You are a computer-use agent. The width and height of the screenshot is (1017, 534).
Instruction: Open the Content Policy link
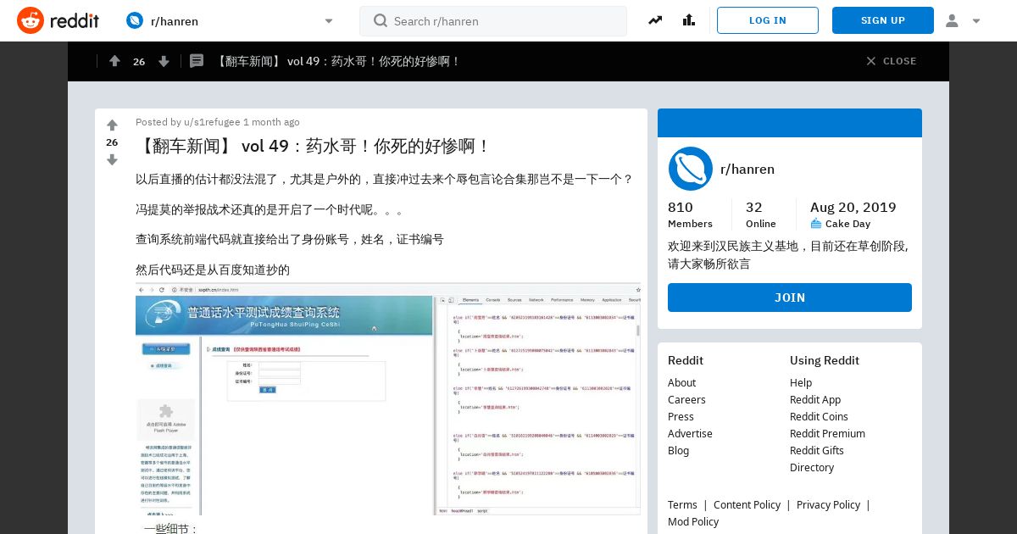point(747,504)
